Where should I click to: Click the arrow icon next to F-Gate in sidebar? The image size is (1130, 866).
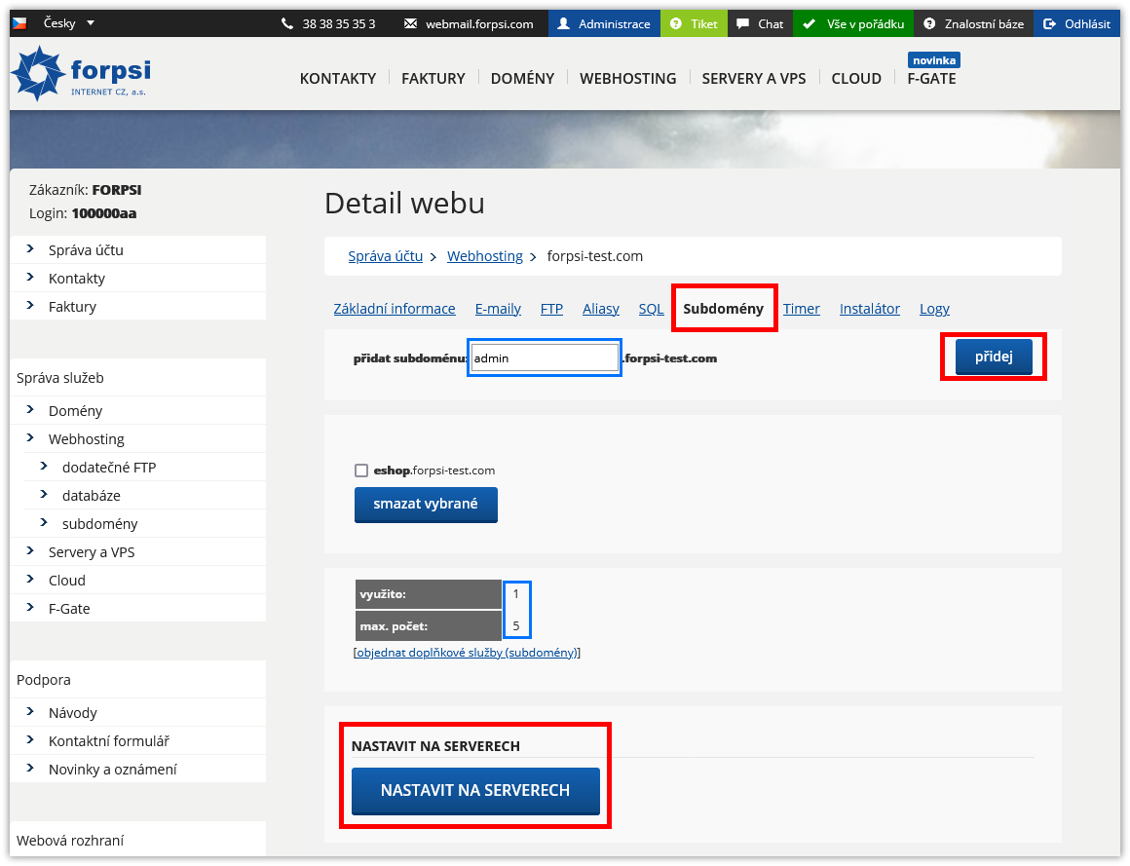[30, 607]
